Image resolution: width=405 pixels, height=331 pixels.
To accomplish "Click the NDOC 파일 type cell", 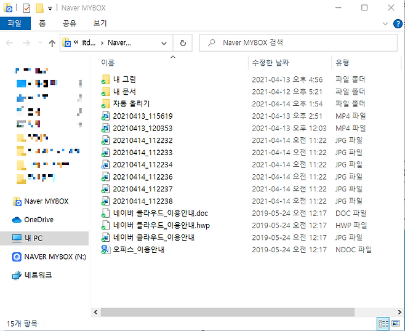I will 353,250.
